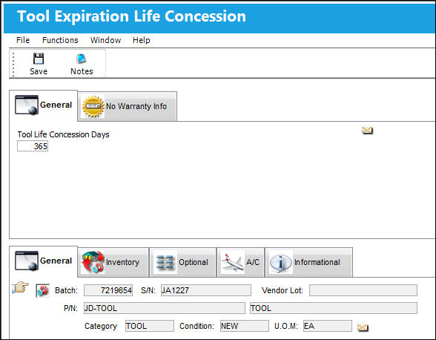Click the warranty seal icon
The image size is (436, 340).
click(93, 106)
